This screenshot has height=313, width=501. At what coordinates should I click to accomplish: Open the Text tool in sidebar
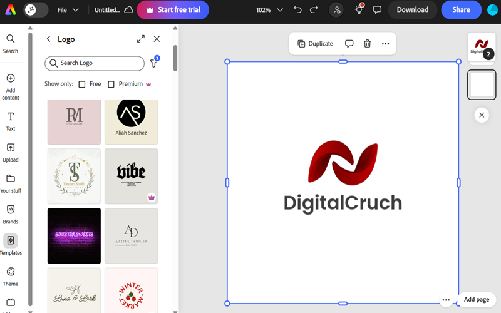[11, 121]
